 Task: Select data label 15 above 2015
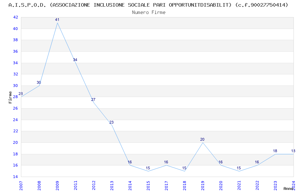tap(148, 168)
